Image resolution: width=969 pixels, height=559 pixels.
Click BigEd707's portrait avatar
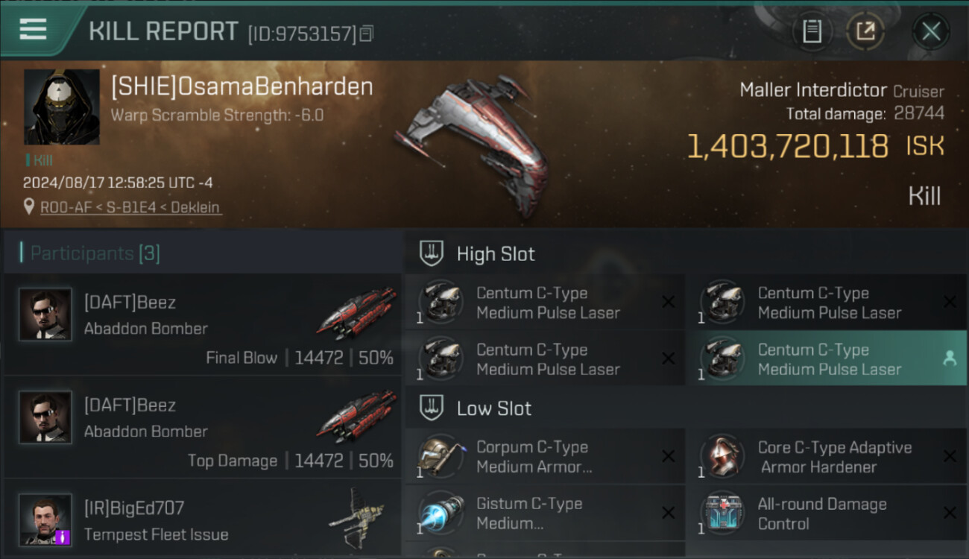45,519
